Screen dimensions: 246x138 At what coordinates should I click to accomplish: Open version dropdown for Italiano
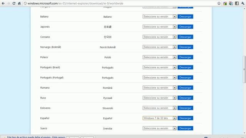click(x=160, y=16)
